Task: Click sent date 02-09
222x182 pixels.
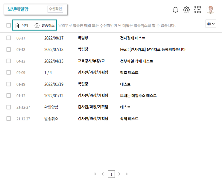Action: pos(21,73)
